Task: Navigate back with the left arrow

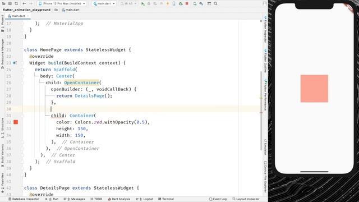Action: [x=24, y=3]
